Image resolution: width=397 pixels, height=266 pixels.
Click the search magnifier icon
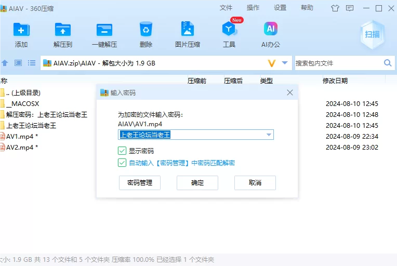click(388, 63)
